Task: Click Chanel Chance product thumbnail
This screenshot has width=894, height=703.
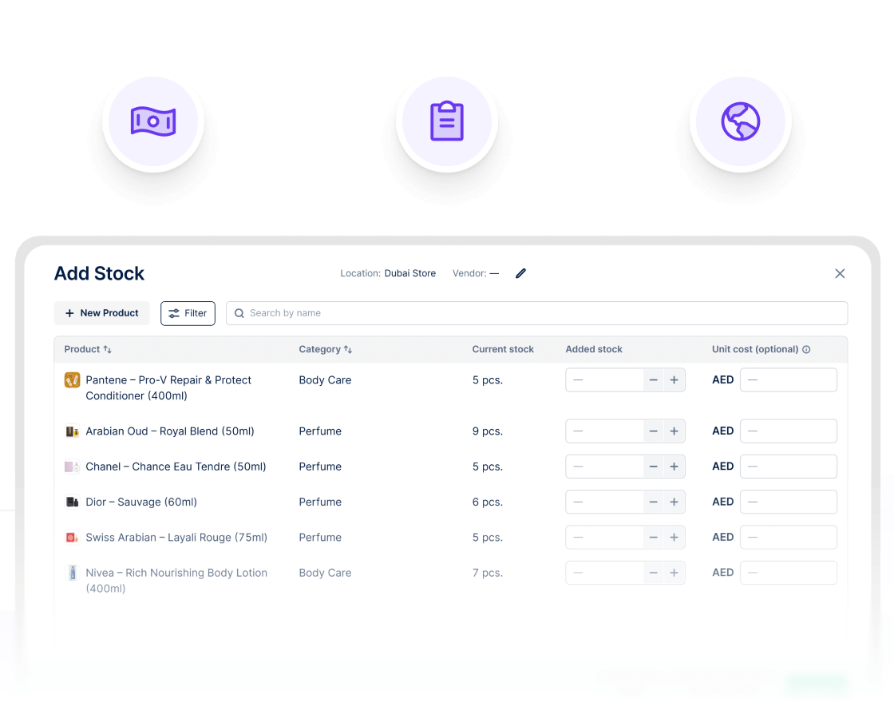Action: (x=72, y=467)
